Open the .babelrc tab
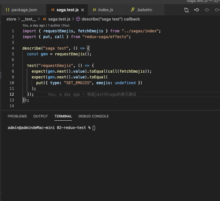The width and height of the screenshot is (220, 201). [145, 10]
